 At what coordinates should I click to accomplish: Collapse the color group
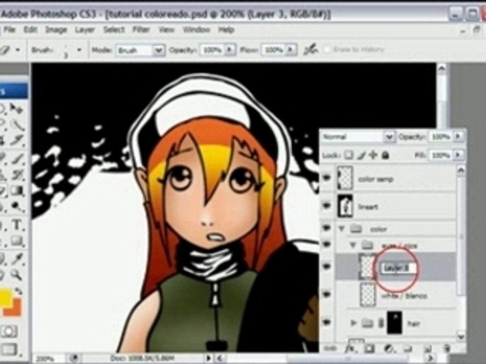[x=342, y=229]
